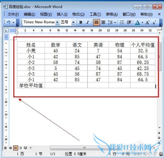Viewport: 164px width, 158px height.
Task: Click the 五号 font size box
Action: pos(66,22)
